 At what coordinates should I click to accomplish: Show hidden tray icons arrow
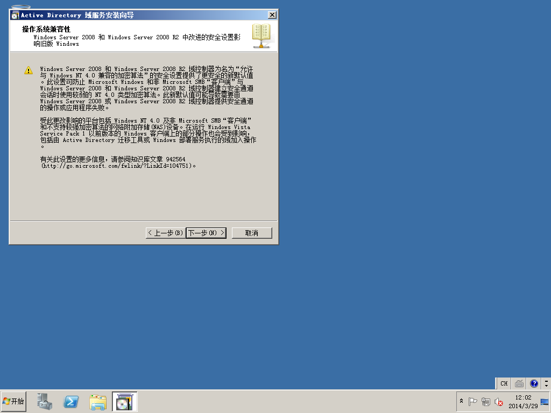click(x=461, y=401)
